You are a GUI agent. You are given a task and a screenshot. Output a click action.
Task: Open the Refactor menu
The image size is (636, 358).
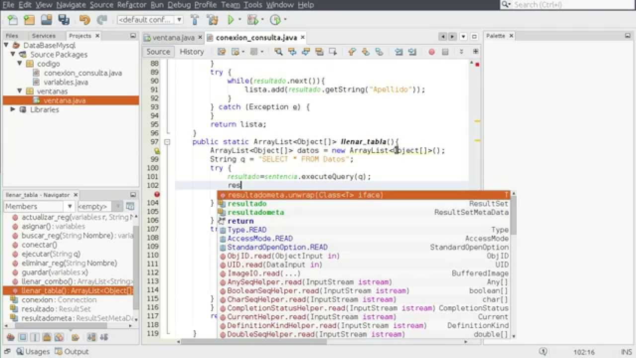pyautogui.click(x=132, y=4)
